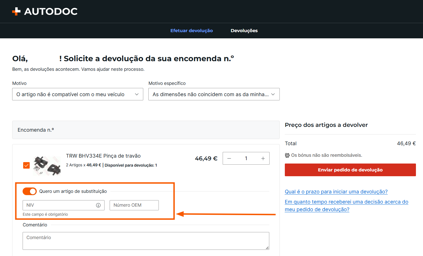
Task: Open link about return deadline
Action: pos(336,192)
